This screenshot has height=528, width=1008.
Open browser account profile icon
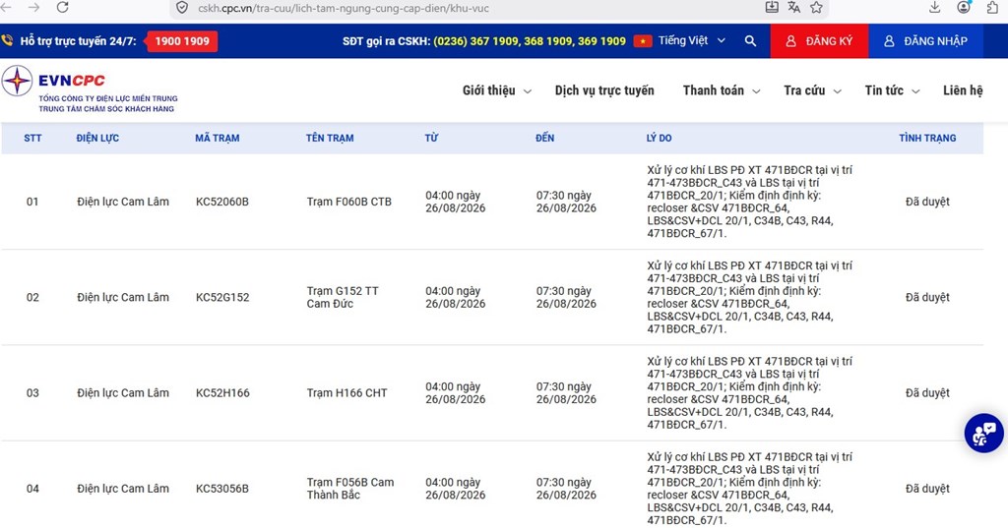tap(963, 7)
